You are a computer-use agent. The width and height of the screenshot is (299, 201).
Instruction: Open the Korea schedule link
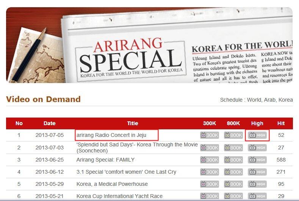click(285, 100)
